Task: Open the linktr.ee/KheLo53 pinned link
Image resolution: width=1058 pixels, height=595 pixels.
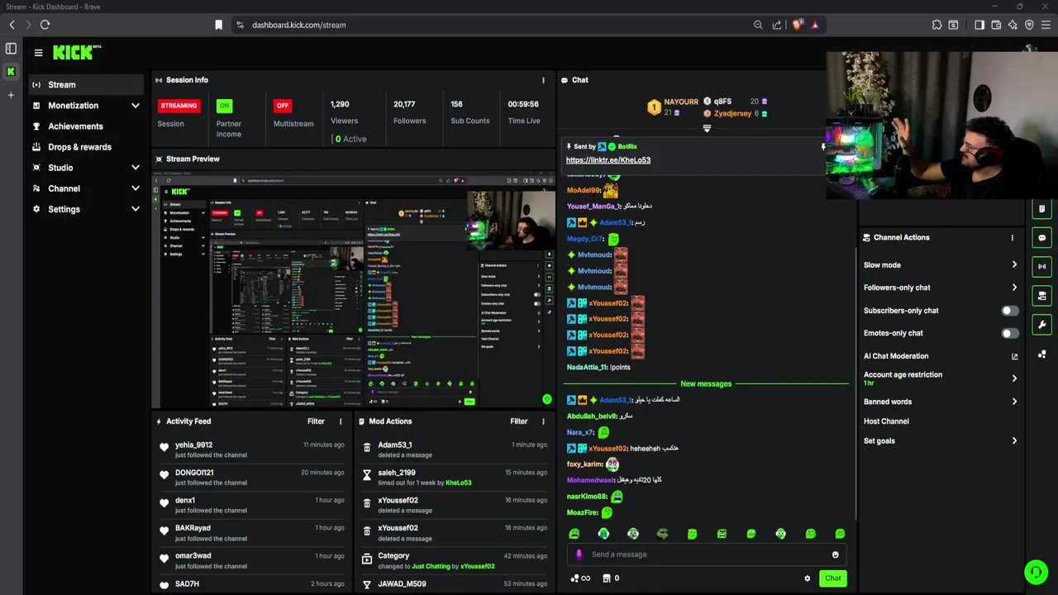Action: [x=608, y=160]
